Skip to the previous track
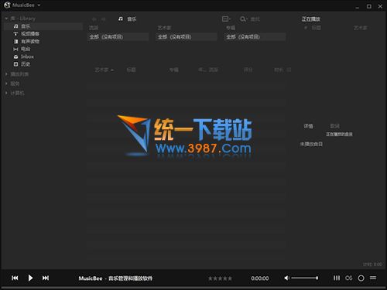Viewport: 387px width, 290px height. (15, 278)
